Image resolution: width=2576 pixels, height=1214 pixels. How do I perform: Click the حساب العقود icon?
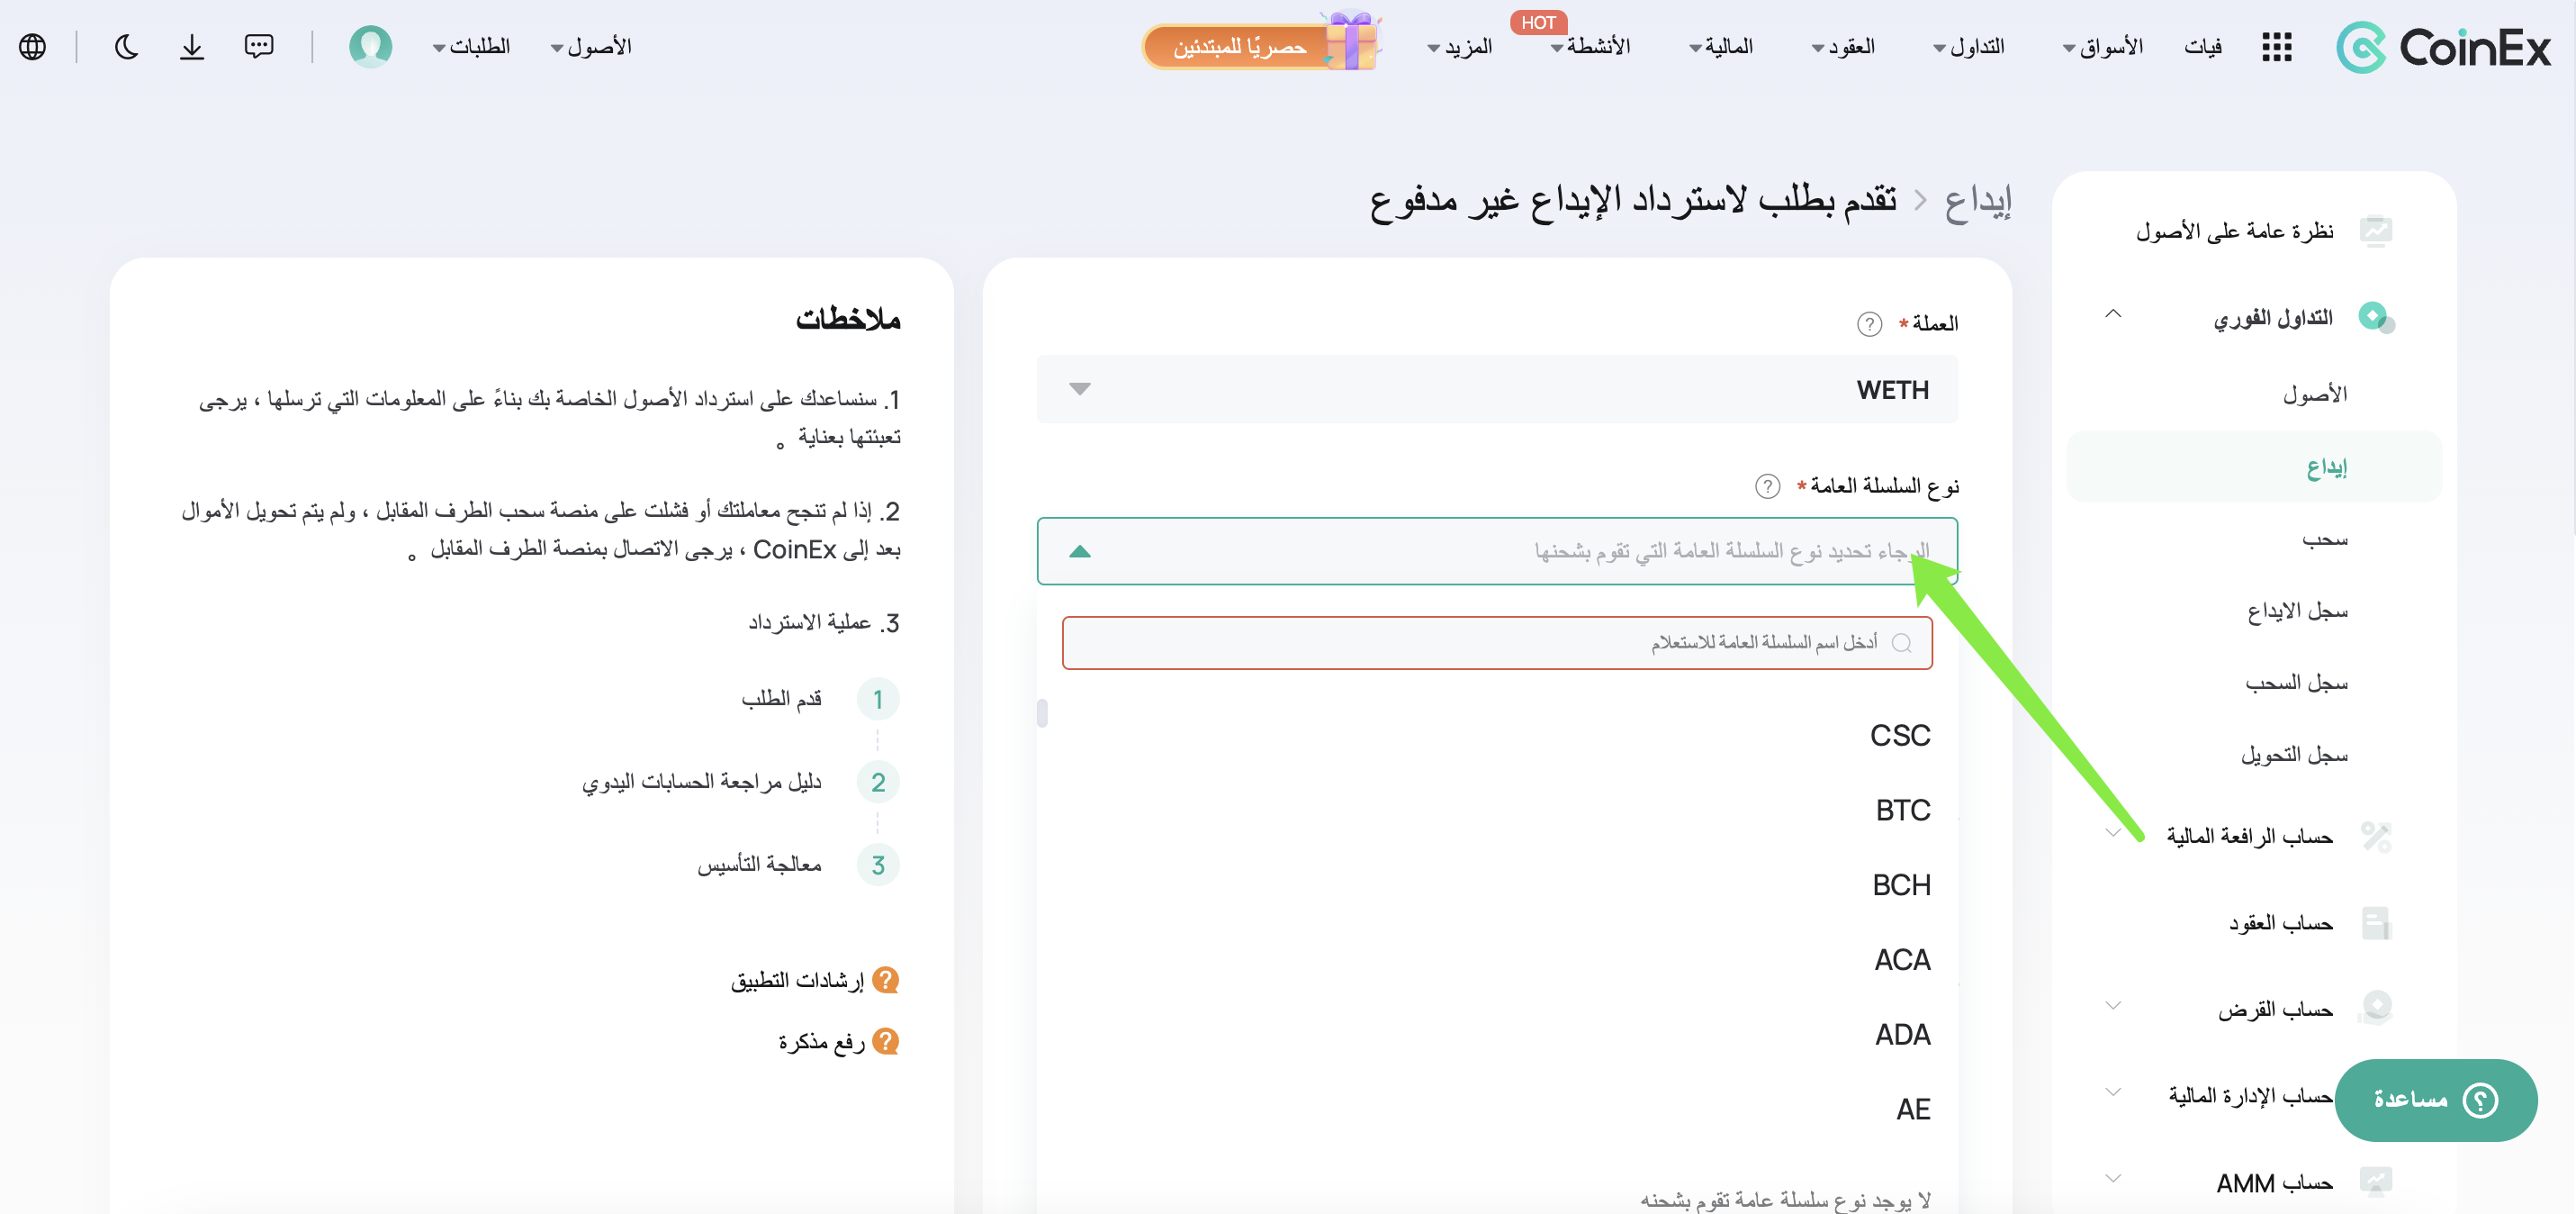click(x=2376, y=923)
